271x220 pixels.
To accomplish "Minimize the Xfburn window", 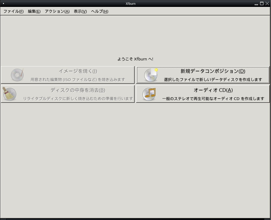I will (256, 4).
